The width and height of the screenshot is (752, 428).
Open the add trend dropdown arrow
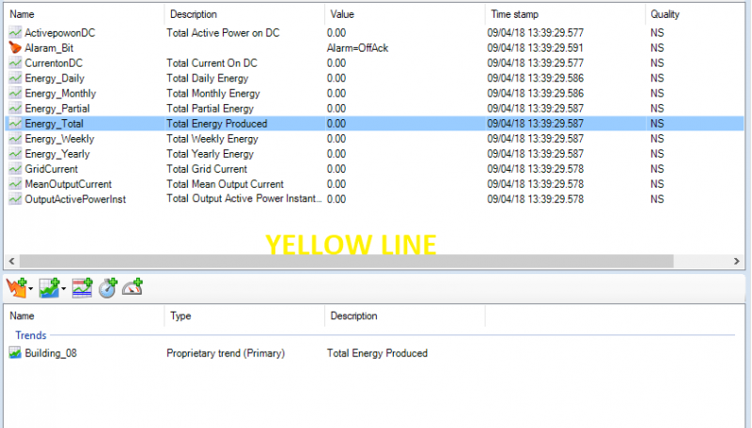coord(63,289)
